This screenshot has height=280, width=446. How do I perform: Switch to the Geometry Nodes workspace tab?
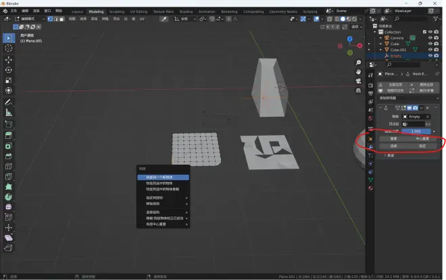(x=283, y=11)
